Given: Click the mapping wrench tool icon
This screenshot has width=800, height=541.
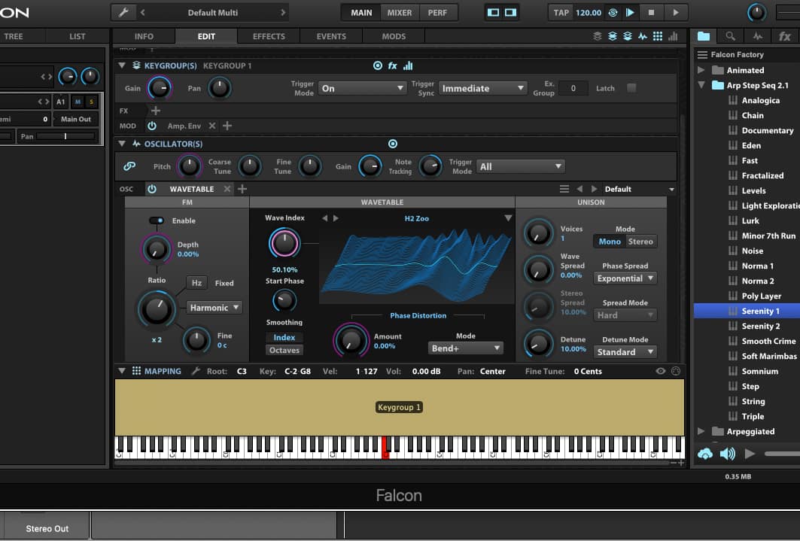Looking at the screenshot, I should [196, 371].
